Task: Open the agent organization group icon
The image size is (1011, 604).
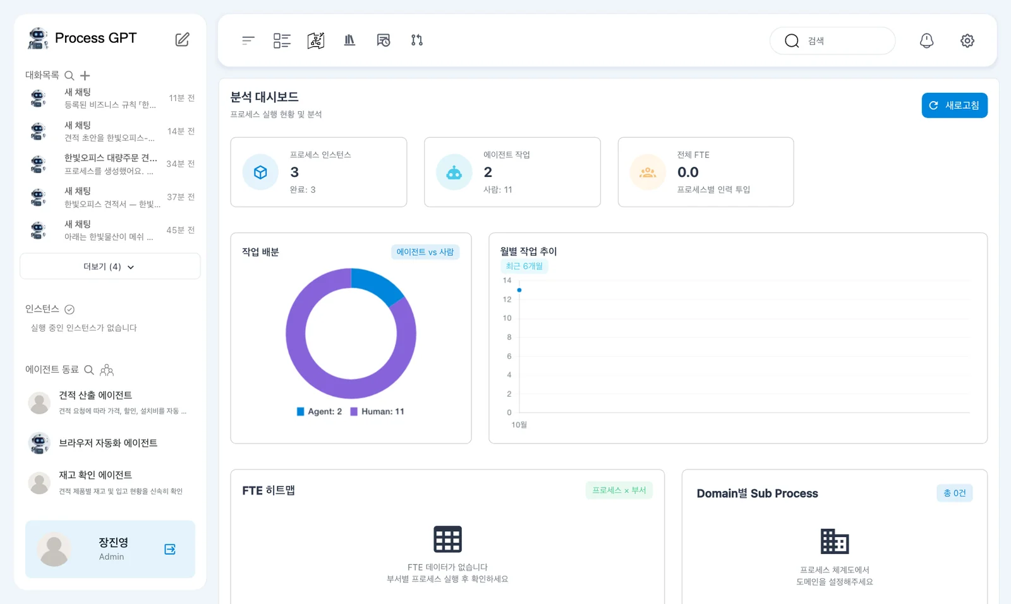Action: click(x=107, y=370)
